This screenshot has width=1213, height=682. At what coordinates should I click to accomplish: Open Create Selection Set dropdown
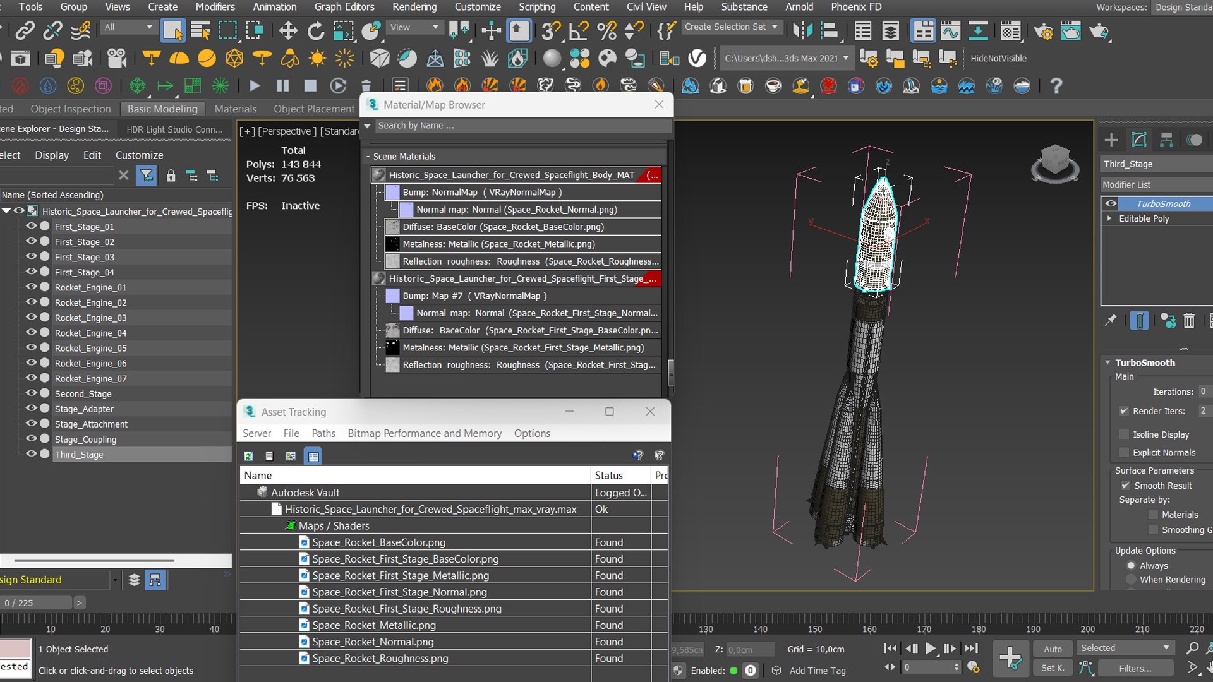(732, 27)
